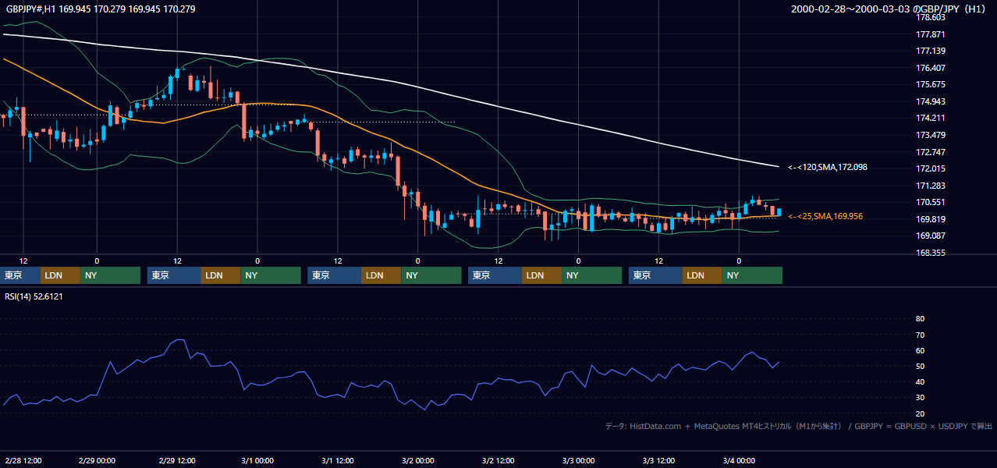Screen dimensions: 997x468
Task: Select RSI level 80 on the scale
Action: click(x=920, y=319)
